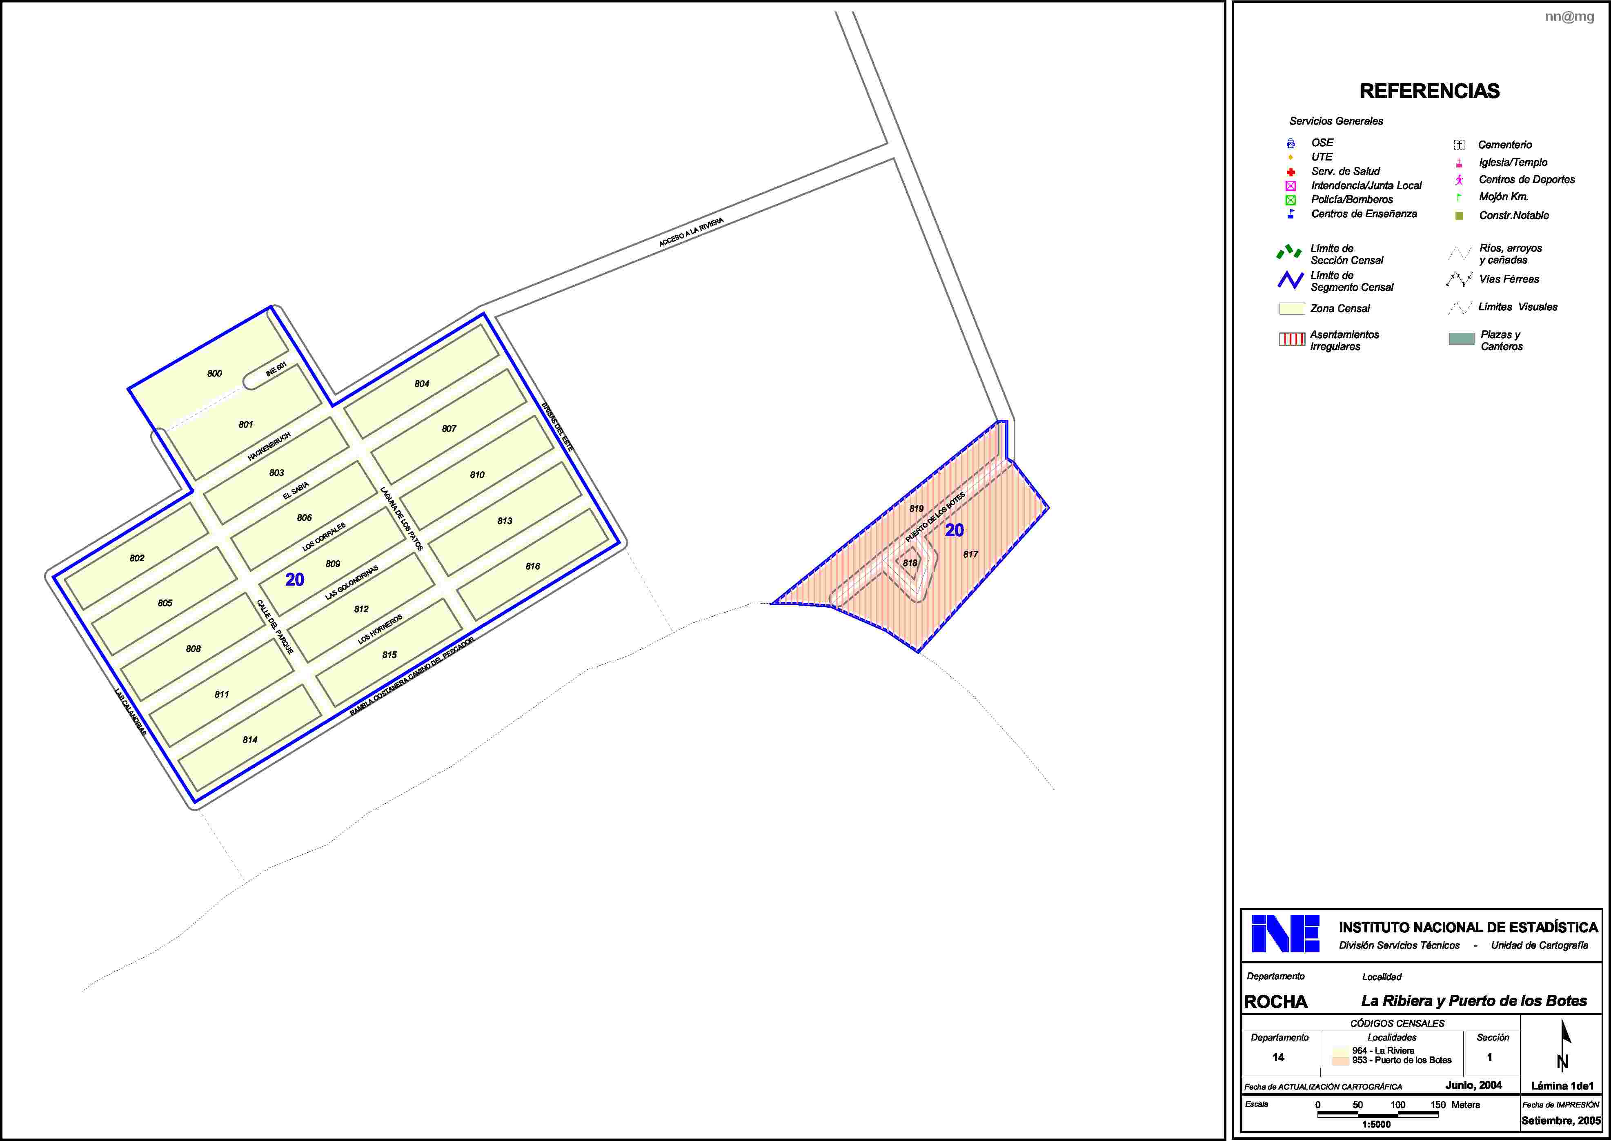Click the Cementerio legend symbol
This screenshot has width=1611, height=1141.
(1459, 145)
